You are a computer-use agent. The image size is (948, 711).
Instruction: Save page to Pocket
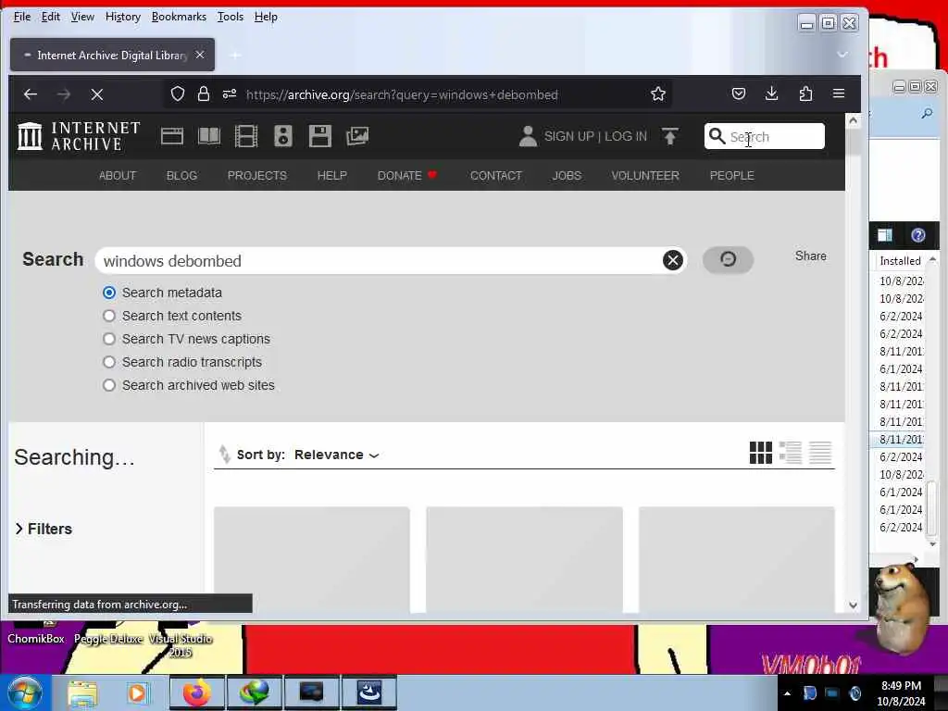[739, 94]
